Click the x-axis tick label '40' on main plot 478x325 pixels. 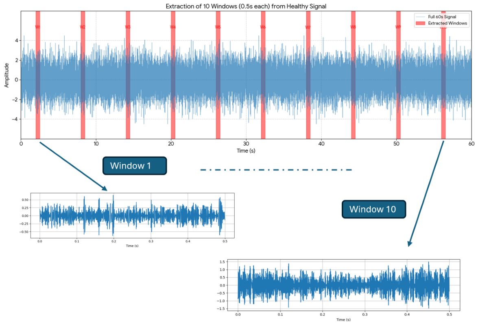[x=321, y=144]
